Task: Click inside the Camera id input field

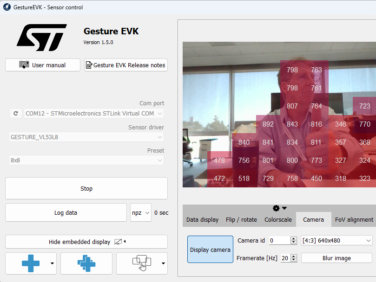Action: point(279,240)
